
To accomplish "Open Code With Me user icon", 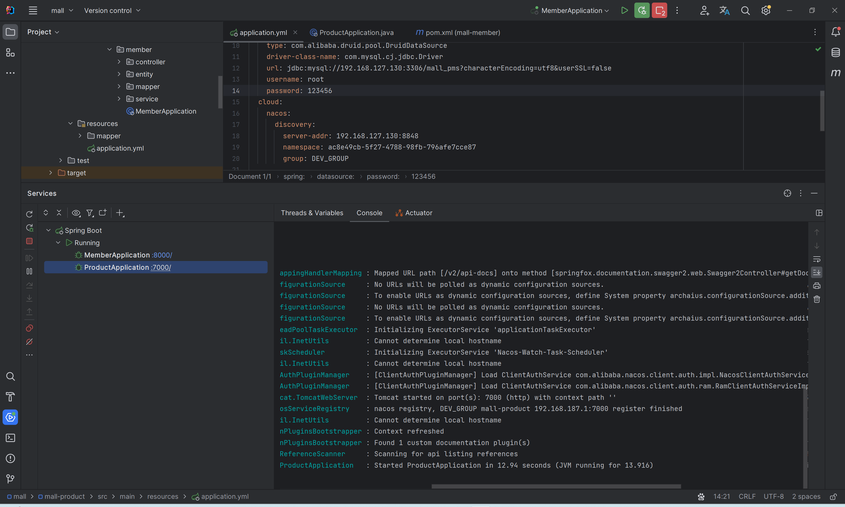I will 704,11.
